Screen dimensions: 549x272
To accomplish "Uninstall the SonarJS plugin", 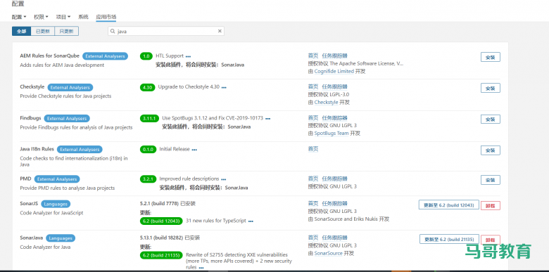I will [490, 205].
